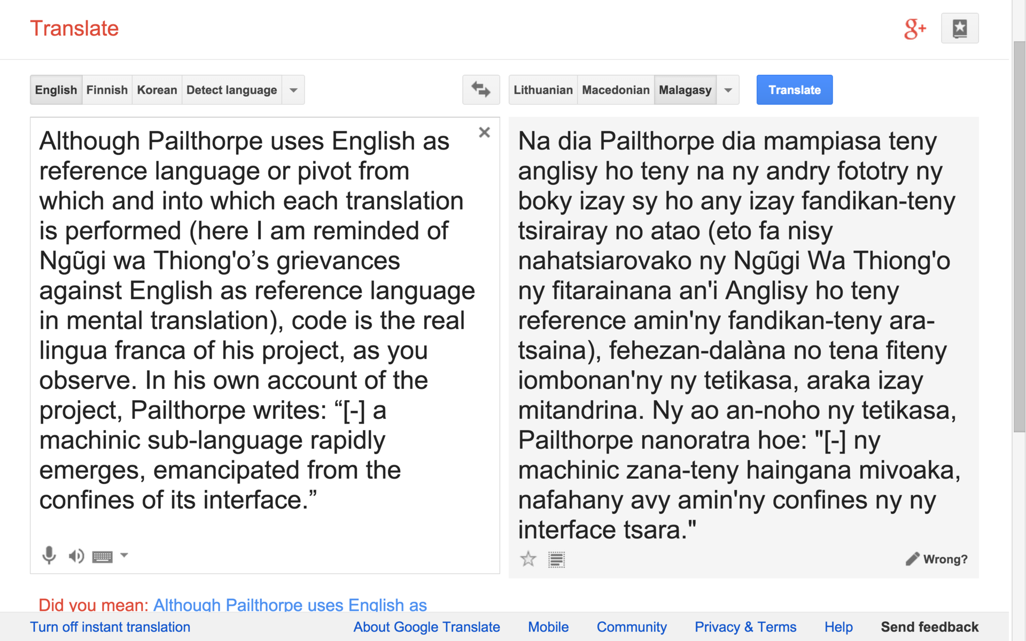
Task: Star the translation to save it
Action: 528,559
